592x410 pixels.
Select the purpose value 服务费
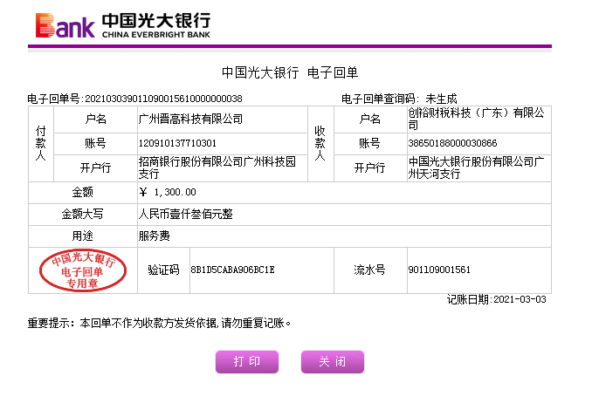pos(154,236)
